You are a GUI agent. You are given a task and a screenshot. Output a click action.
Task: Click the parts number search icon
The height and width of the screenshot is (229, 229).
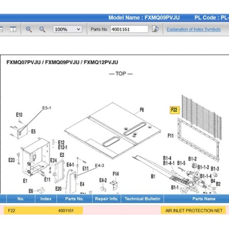155,29
